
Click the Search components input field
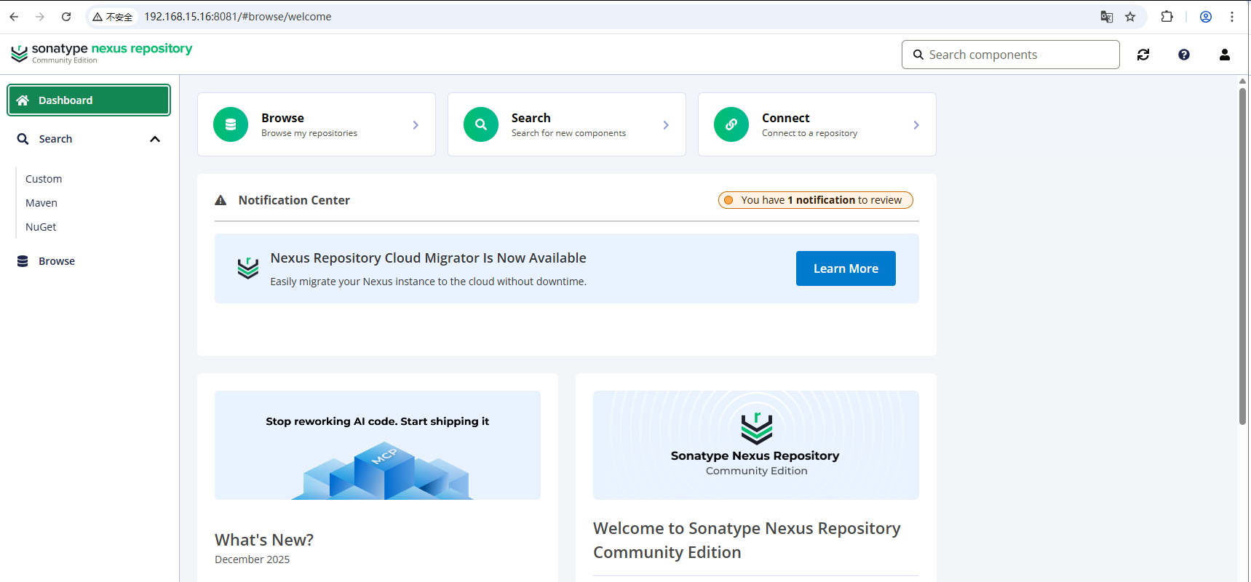1011,55
